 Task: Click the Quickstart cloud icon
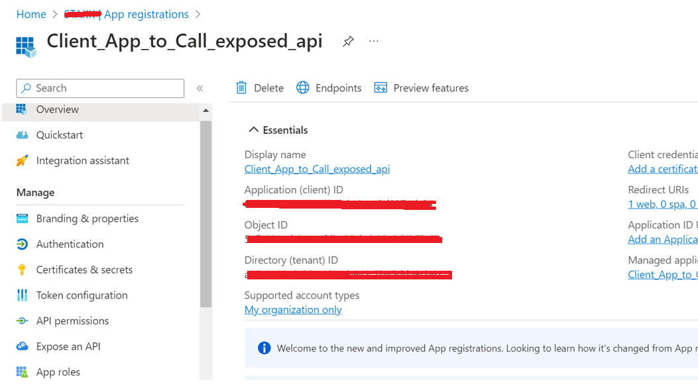click(22, 135)
